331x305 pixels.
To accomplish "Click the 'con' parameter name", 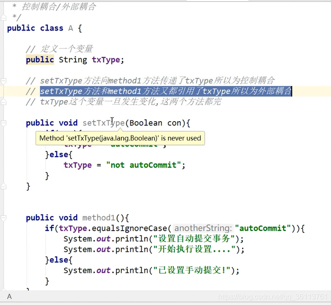I will pyautogui.click(x=174, y=123).
